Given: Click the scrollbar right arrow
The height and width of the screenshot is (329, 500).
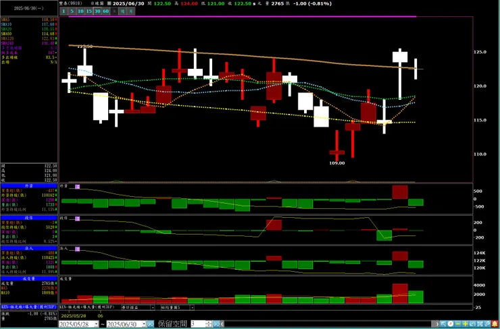Looking at the screenshot, I should point(436,324).
